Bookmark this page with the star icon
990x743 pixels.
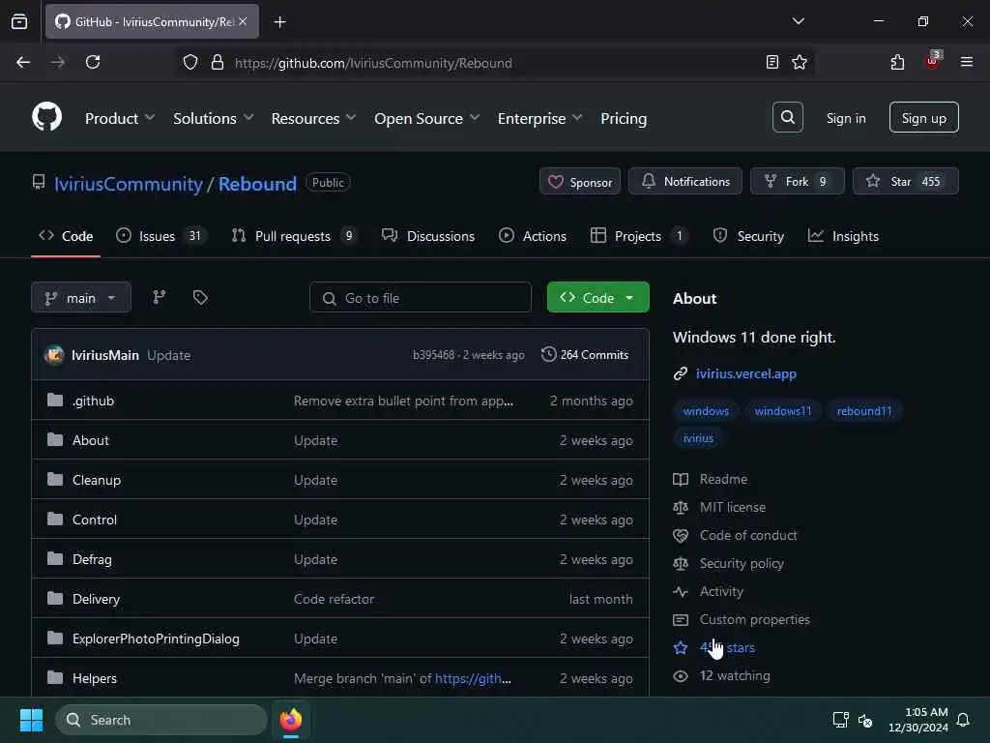pyautogui.click(x=800, y=62)
